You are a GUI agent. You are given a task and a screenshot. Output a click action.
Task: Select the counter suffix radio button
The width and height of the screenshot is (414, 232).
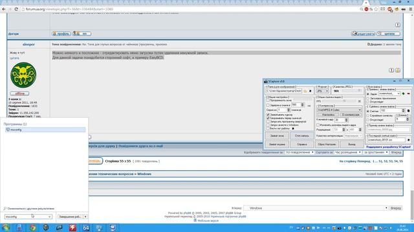coord(368,111)
